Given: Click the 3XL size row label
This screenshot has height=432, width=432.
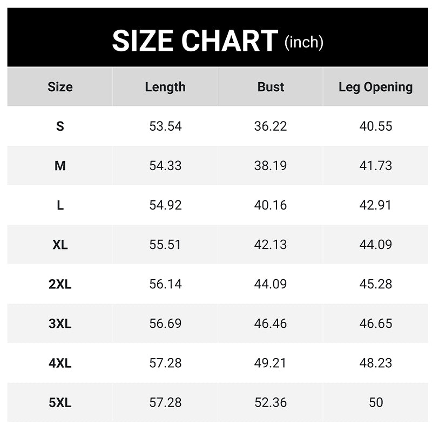Looking at the screenshot, I should 60,323.
